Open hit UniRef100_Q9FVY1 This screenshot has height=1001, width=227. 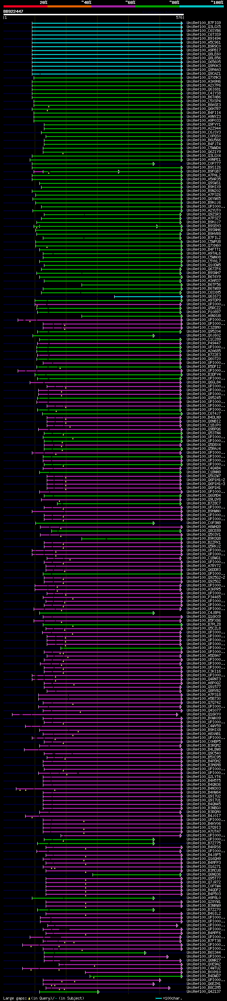(203, 124)
